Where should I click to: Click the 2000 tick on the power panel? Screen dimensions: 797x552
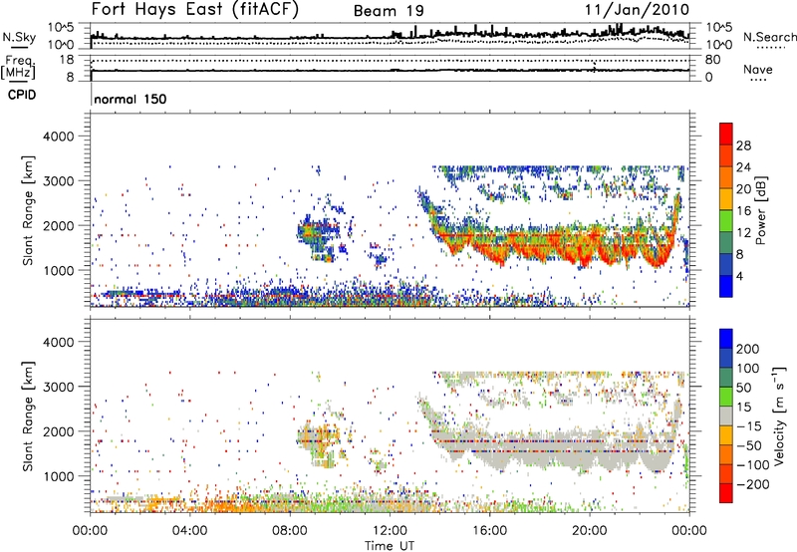coord(59,225)
